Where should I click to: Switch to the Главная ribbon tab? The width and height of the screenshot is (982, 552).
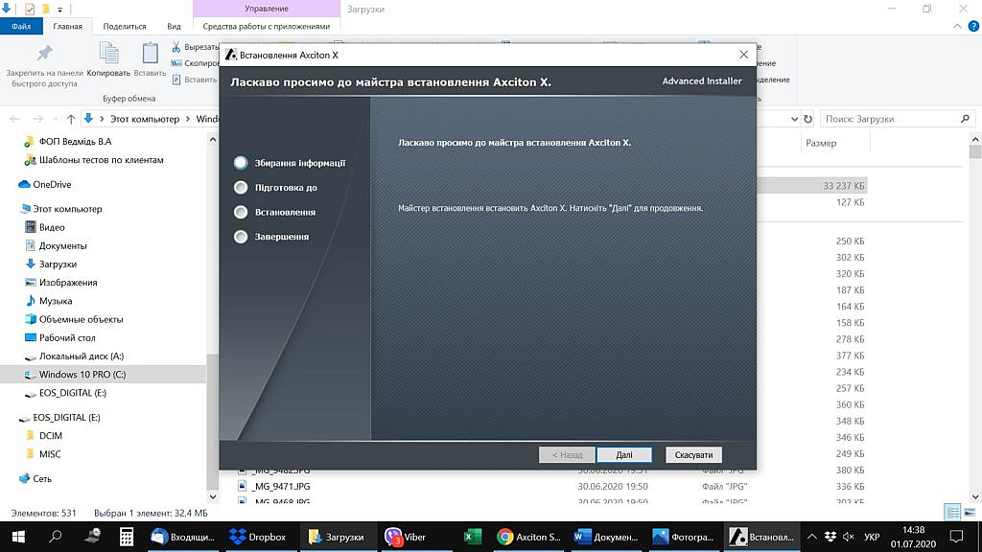68,26
